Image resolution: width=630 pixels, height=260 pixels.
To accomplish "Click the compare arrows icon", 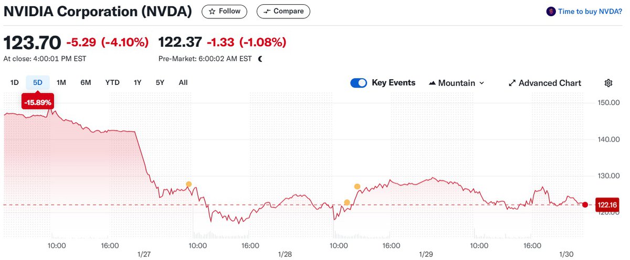I will point(267,11).
